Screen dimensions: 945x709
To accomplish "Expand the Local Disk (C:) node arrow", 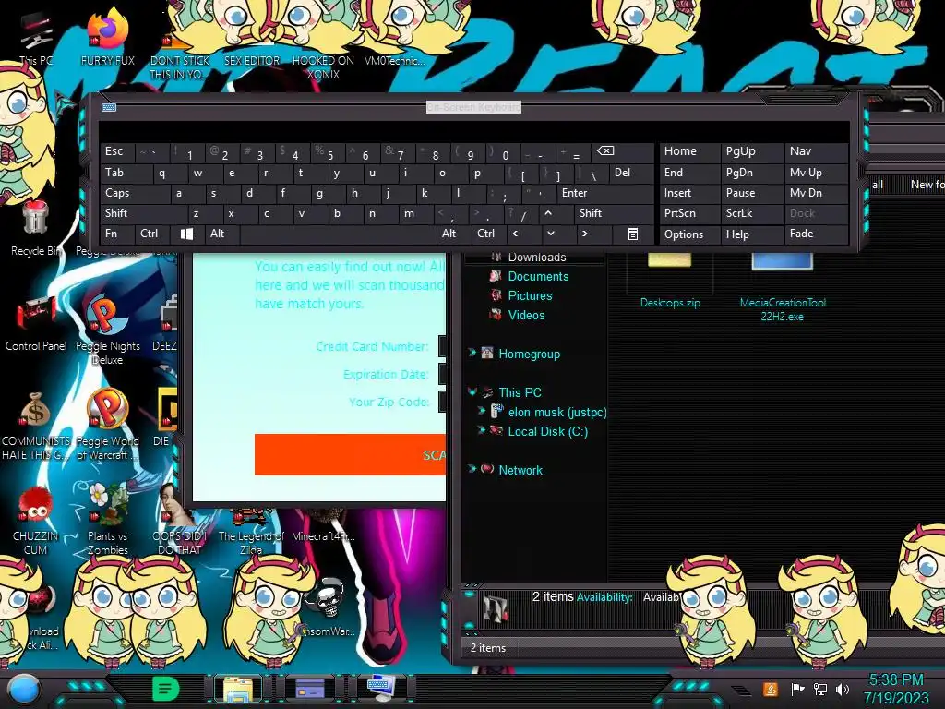I will tap(482, 430).
